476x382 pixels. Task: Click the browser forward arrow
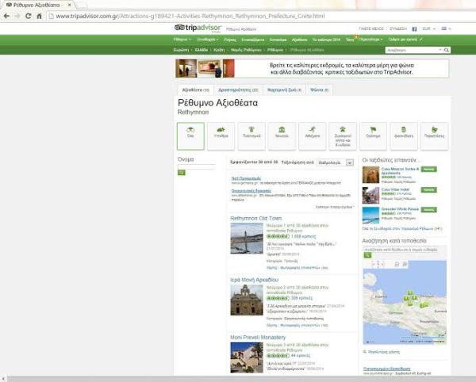click(x=17, y=16)
